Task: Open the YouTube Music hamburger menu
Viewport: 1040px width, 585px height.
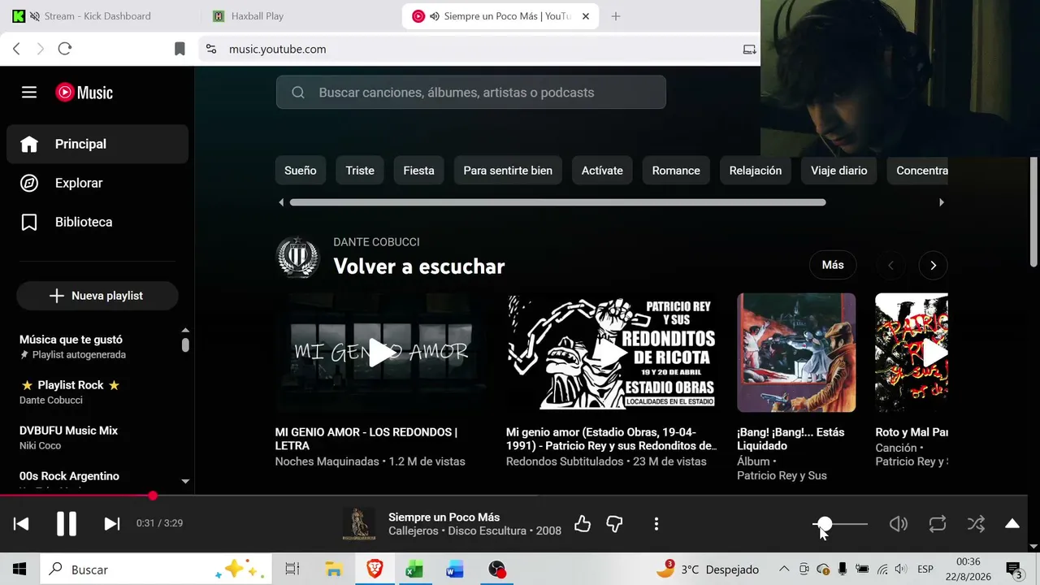Action: click(29, 93)
